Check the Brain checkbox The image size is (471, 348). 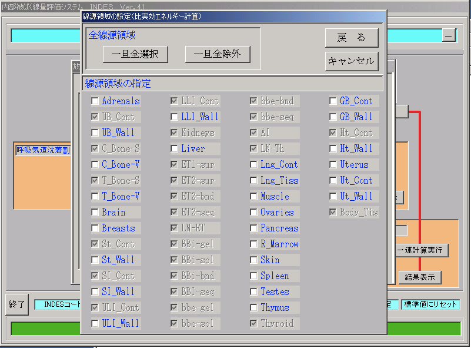coord(95,213)
